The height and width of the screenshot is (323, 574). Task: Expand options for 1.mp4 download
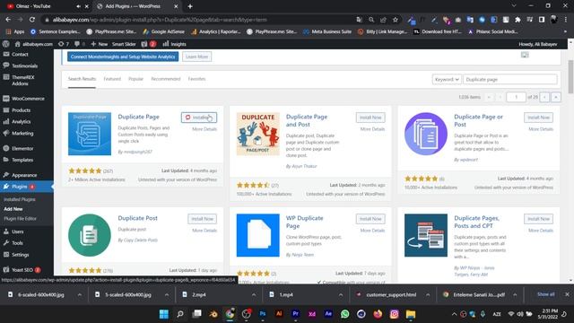pyautogui.click(x=341, y=295)
